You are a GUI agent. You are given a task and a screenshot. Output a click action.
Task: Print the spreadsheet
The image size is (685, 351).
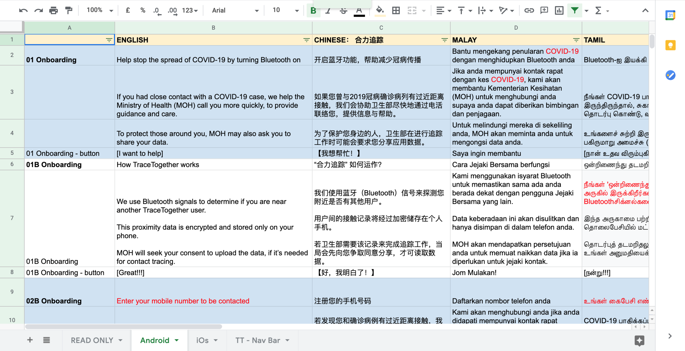click(x=53, y=11)
